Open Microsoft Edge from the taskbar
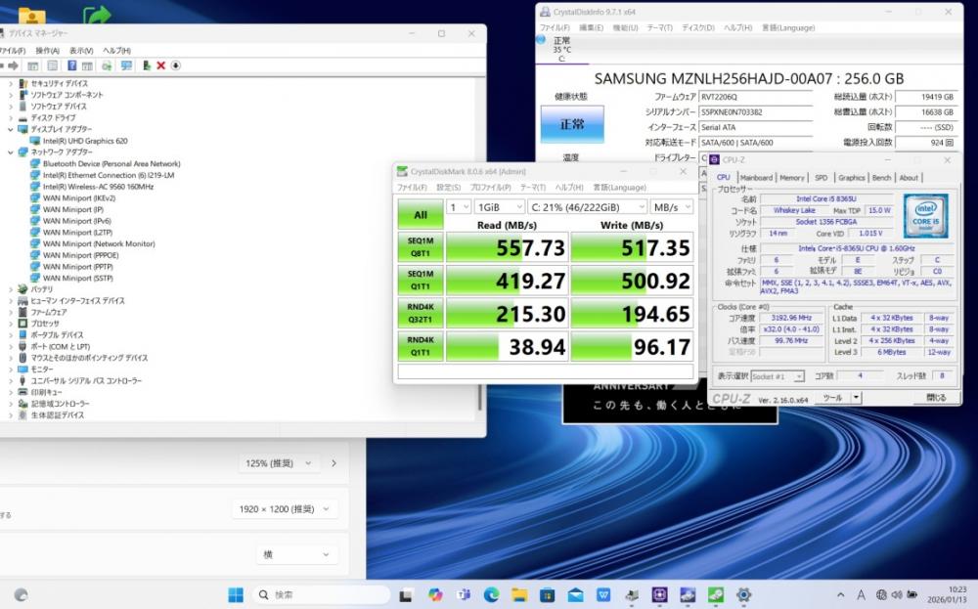 [x=491, y=594]
